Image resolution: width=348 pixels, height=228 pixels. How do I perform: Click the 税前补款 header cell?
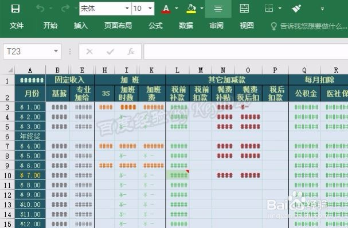pyautogui.click(x=178, y=93)
